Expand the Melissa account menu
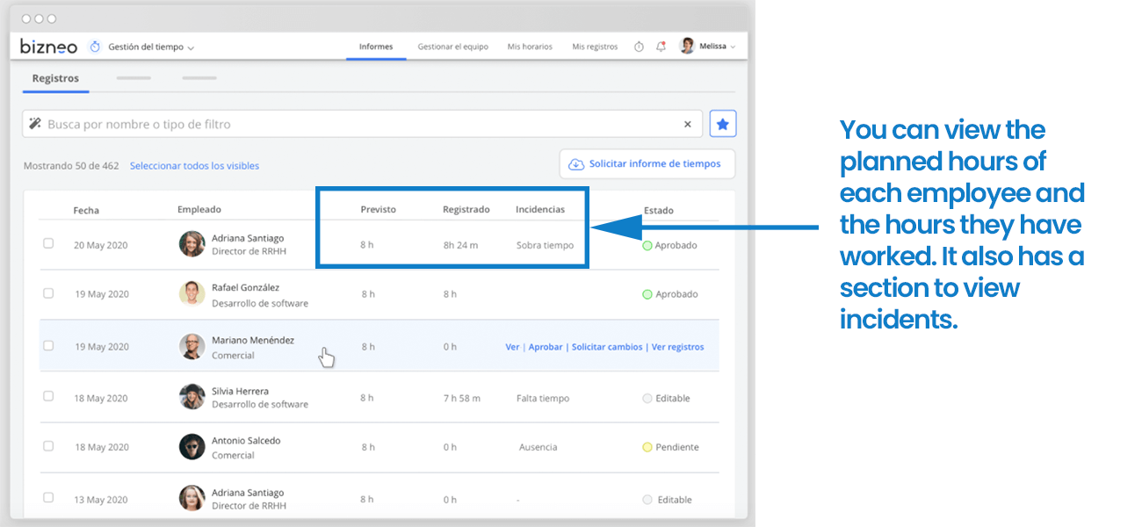Image resolution: width=1142 pixels, height=527 pixels. point(708,46)
